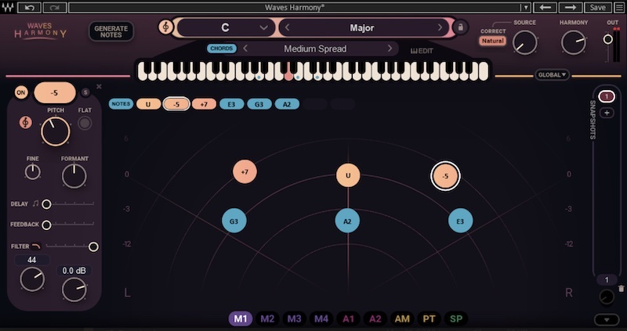Click the FEEDBACK slider handle

pyautogui.click(x=46, y=225)
